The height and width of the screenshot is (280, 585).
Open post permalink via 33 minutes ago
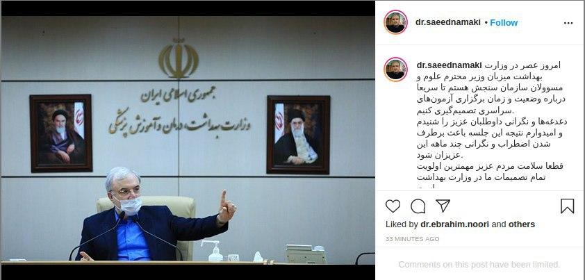pyautogui.click(x=412, y=239)
